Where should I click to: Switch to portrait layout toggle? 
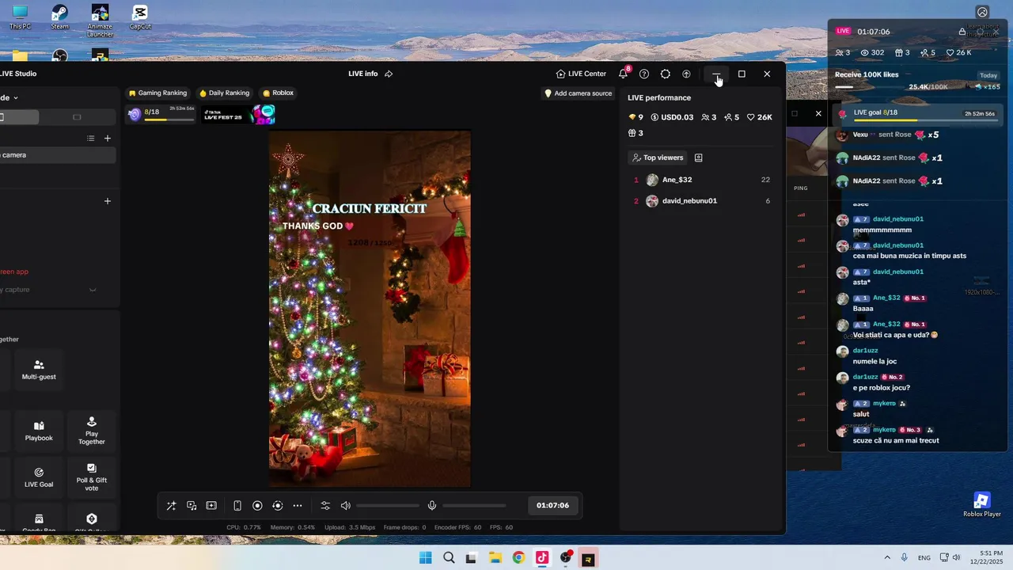pyautogui.click(x=17, y=117)
